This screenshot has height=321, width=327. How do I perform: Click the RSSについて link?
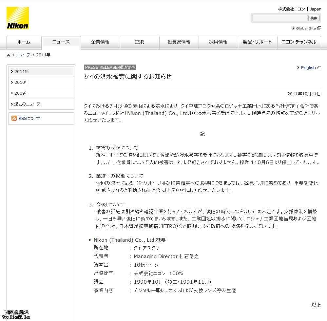click(30, 119)
